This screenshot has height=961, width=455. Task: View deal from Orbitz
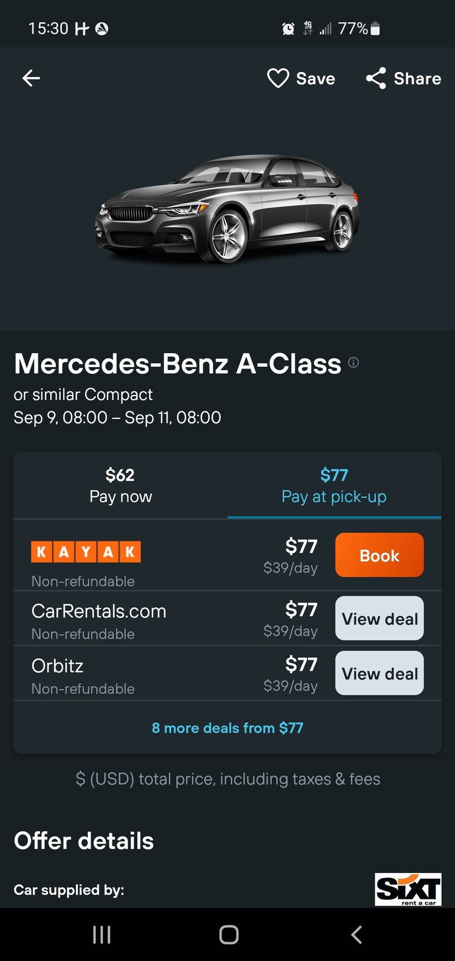(379, 674)
